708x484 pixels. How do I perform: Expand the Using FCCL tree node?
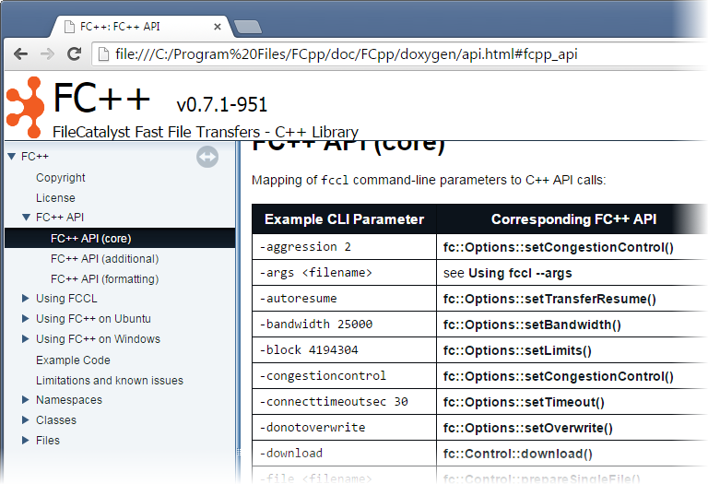coord(26,299)
